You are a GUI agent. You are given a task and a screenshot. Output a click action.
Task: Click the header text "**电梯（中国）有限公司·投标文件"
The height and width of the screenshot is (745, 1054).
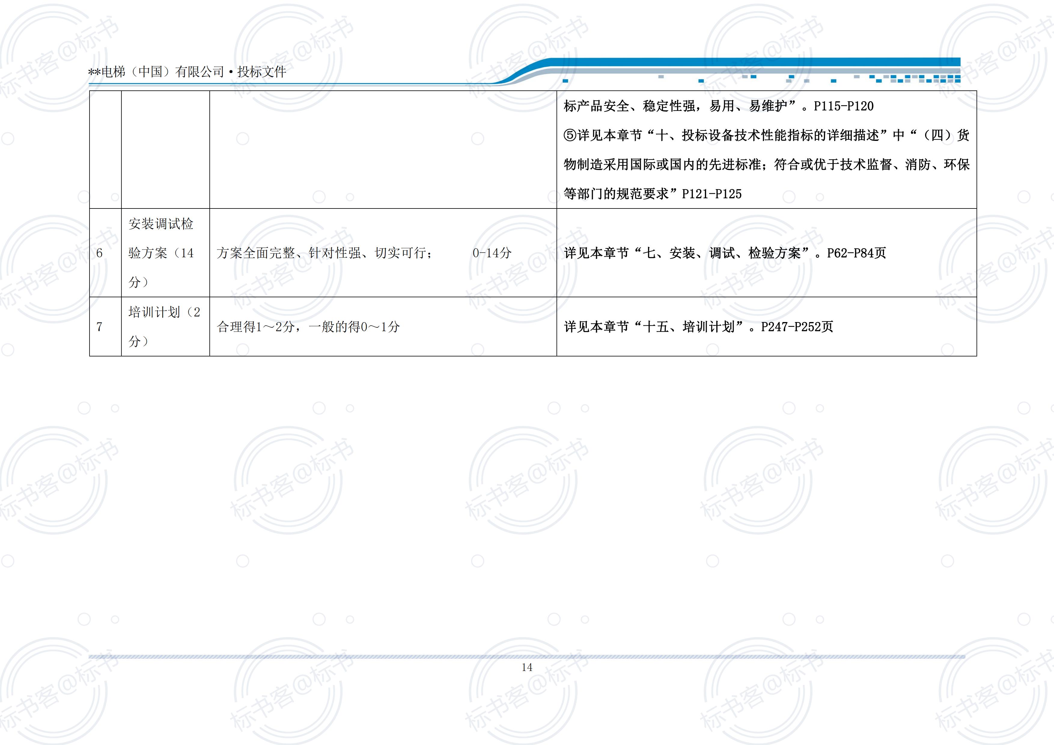(x=187, y=71)
